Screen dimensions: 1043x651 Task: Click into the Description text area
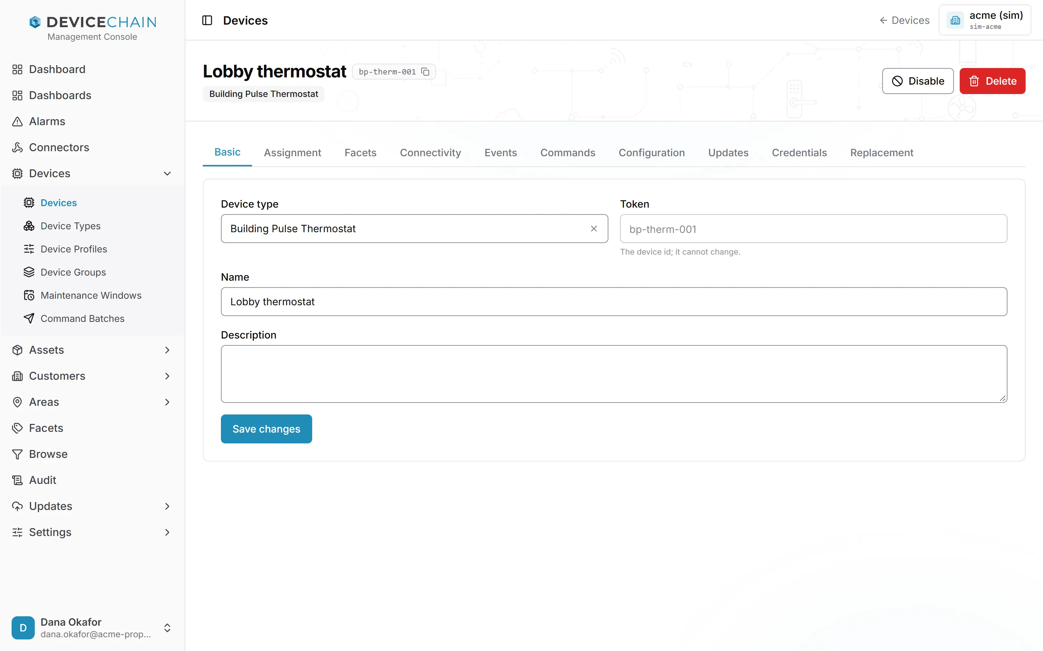tap(614, 374)
